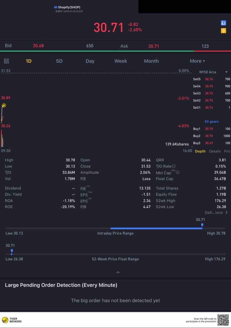Image resolution: width=231 pixels, height=328 pixels.
Task: Select the Depth tab
Action: [200, 151]
